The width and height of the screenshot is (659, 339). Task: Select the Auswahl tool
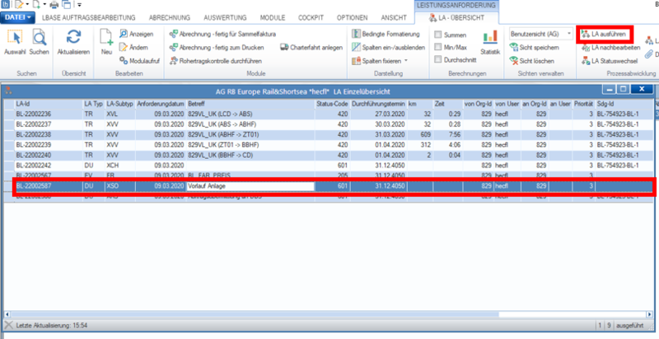tap(15, 43)
